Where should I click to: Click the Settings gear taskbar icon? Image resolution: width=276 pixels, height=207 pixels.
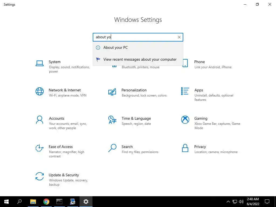(x=86, y=202)
